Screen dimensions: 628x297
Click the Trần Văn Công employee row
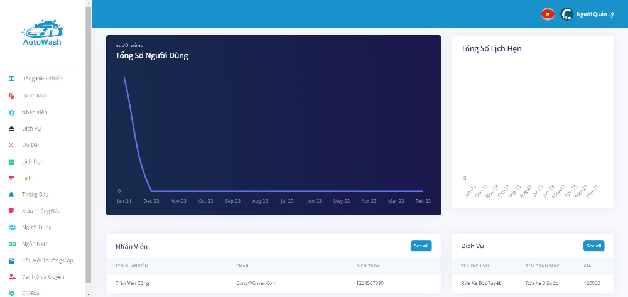[273, 283]
